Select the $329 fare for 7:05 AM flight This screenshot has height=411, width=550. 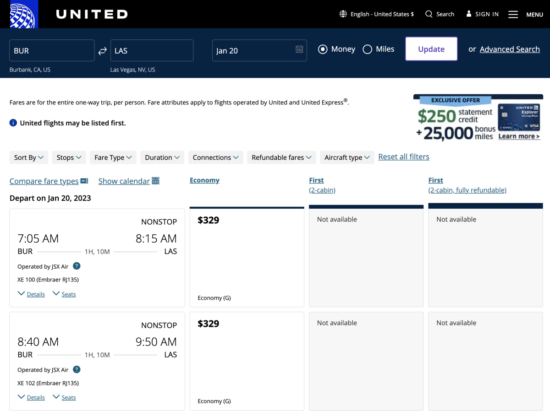coord(247,258)
